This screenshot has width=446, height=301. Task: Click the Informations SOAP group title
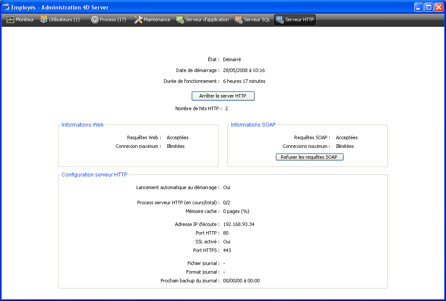coord(253,125)
